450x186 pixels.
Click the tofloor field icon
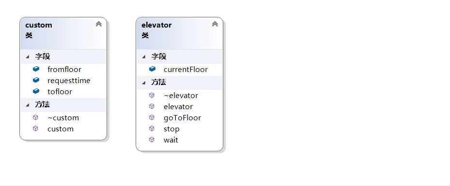coord(36,91)
